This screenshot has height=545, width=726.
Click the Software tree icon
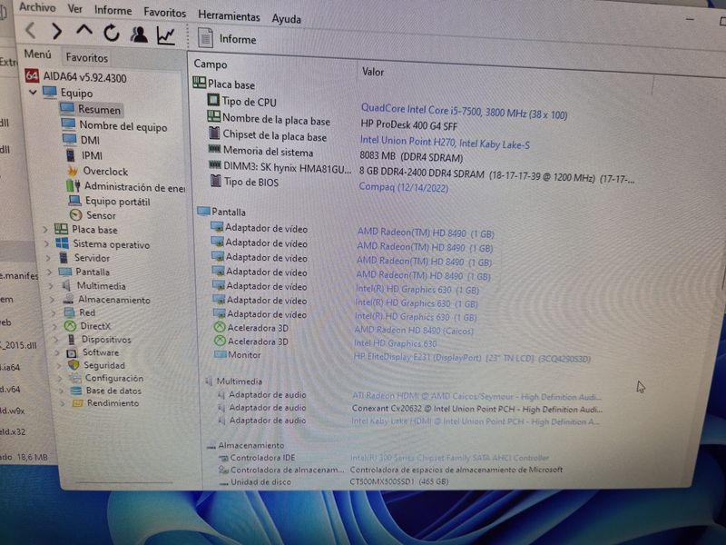coord(72,352)
